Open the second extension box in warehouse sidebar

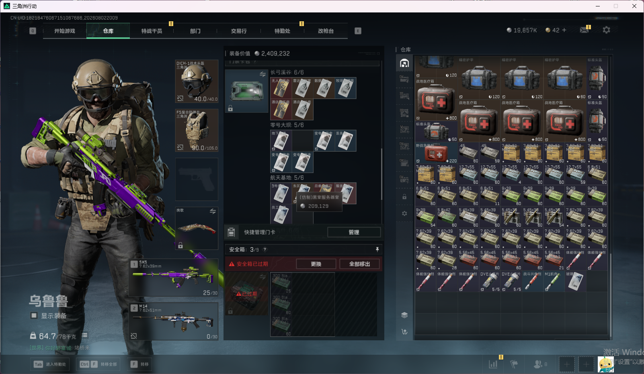(404, 96)
